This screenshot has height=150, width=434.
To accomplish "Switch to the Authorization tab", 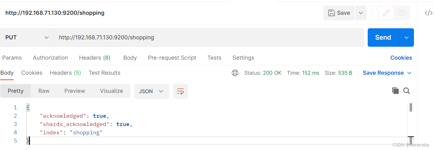I will (50, 58).
